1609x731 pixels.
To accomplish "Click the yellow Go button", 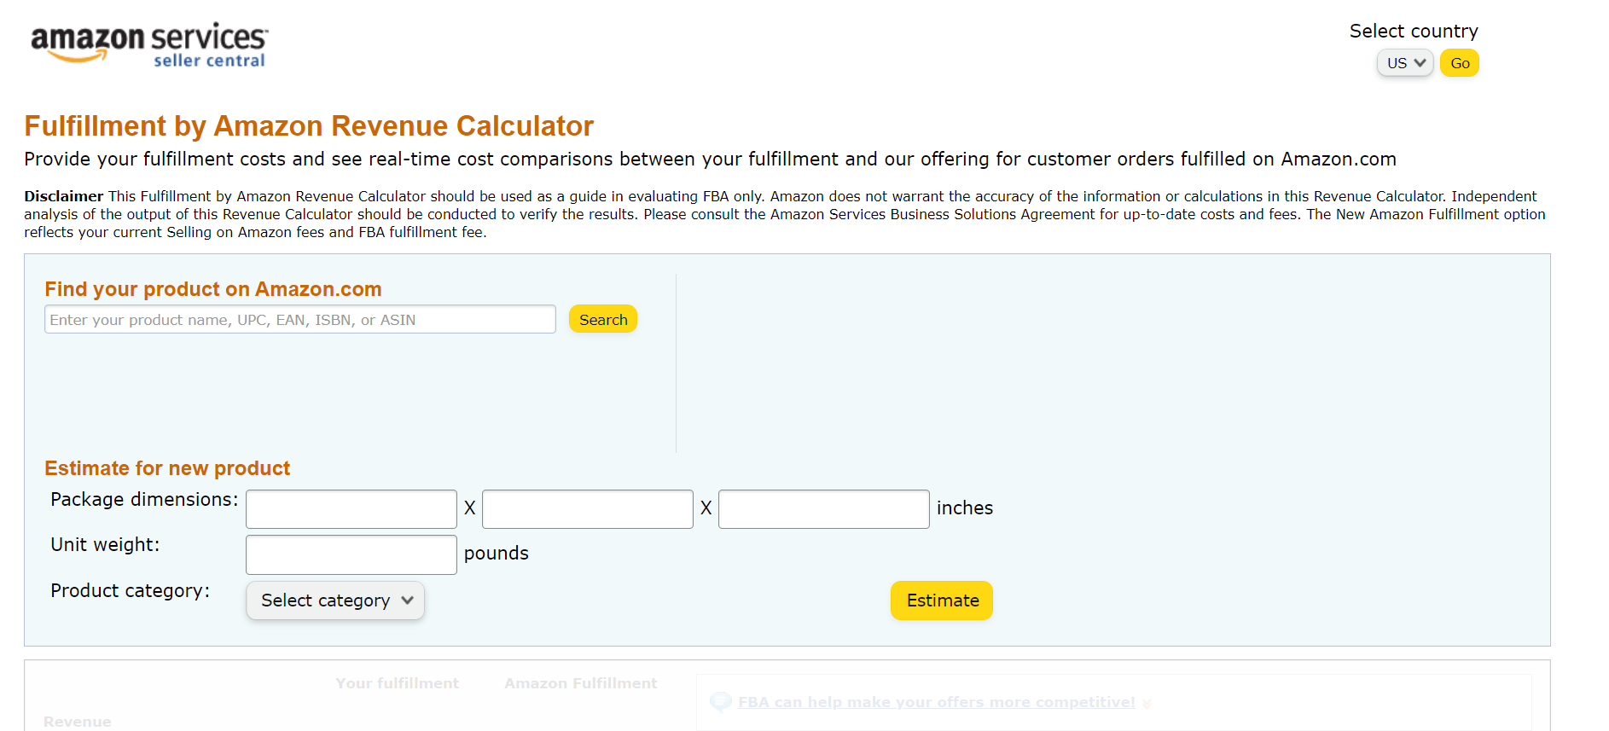I will tap(1459, 63).
